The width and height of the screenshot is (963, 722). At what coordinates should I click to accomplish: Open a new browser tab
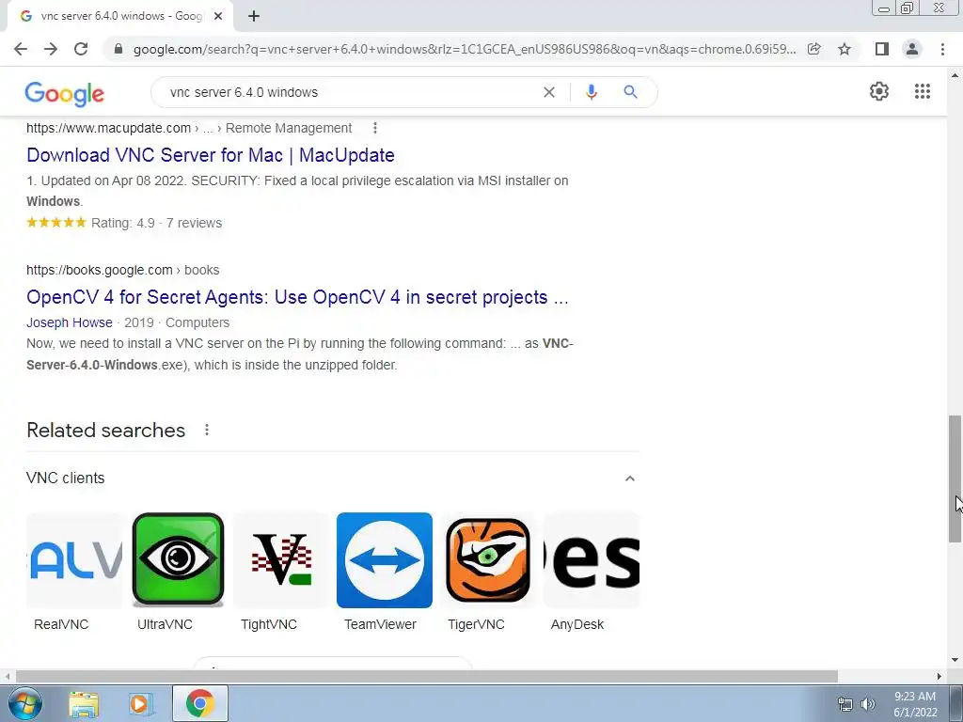[x=254, y=17]
